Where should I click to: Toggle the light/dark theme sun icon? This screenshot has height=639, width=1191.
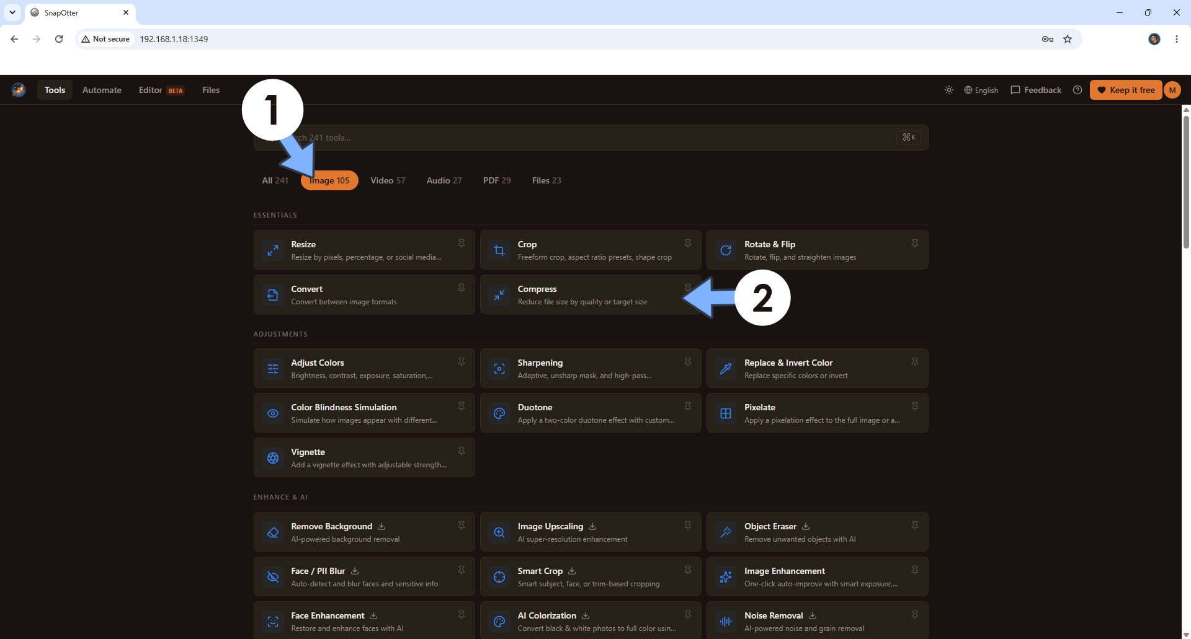949,90
